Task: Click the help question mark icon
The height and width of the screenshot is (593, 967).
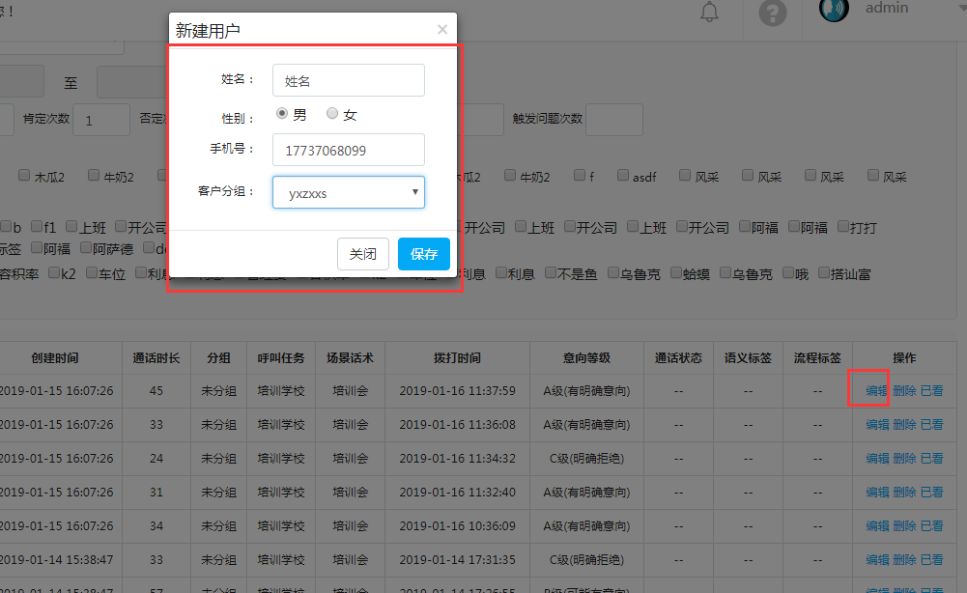Action: click(772, 13)
